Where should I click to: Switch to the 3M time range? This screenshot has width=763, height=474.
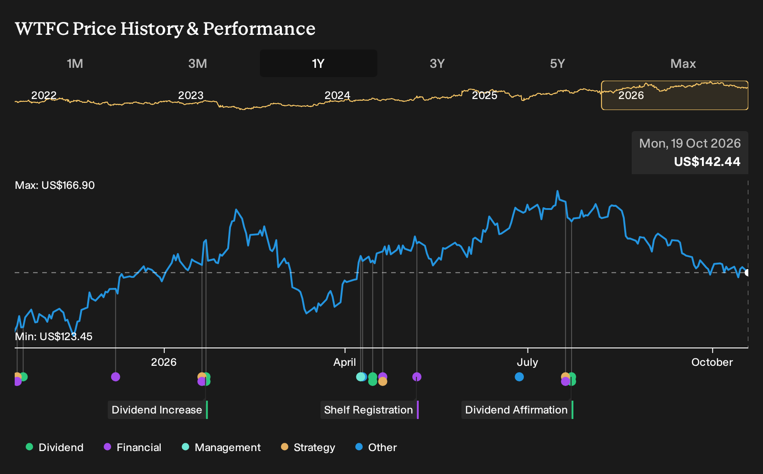pyautogui.click(x=197, y=63)
